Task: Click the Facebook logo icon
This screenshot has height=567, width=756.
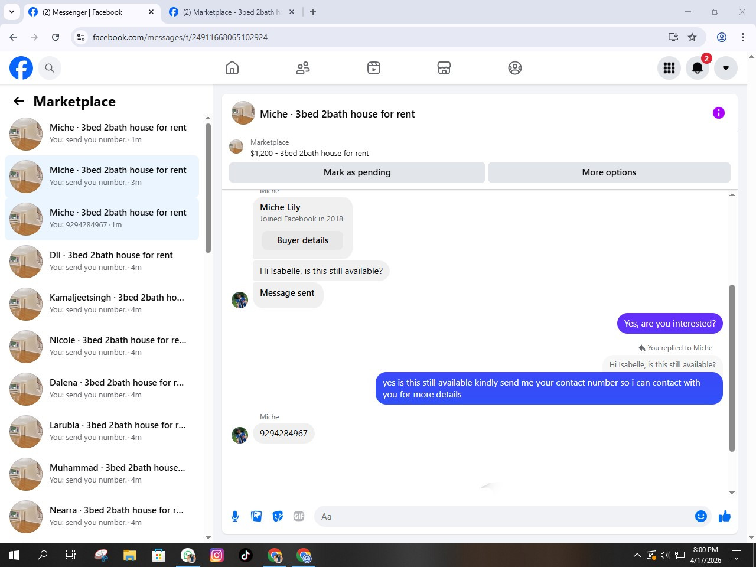Action: (21, 68)
